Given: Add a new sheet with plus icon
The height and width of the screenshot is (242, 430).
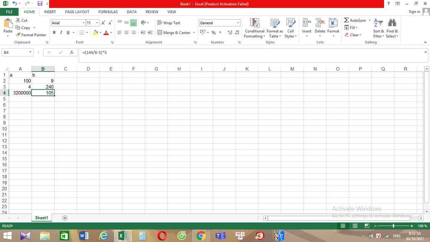Looking at the screenshot, I should [65, 218].
